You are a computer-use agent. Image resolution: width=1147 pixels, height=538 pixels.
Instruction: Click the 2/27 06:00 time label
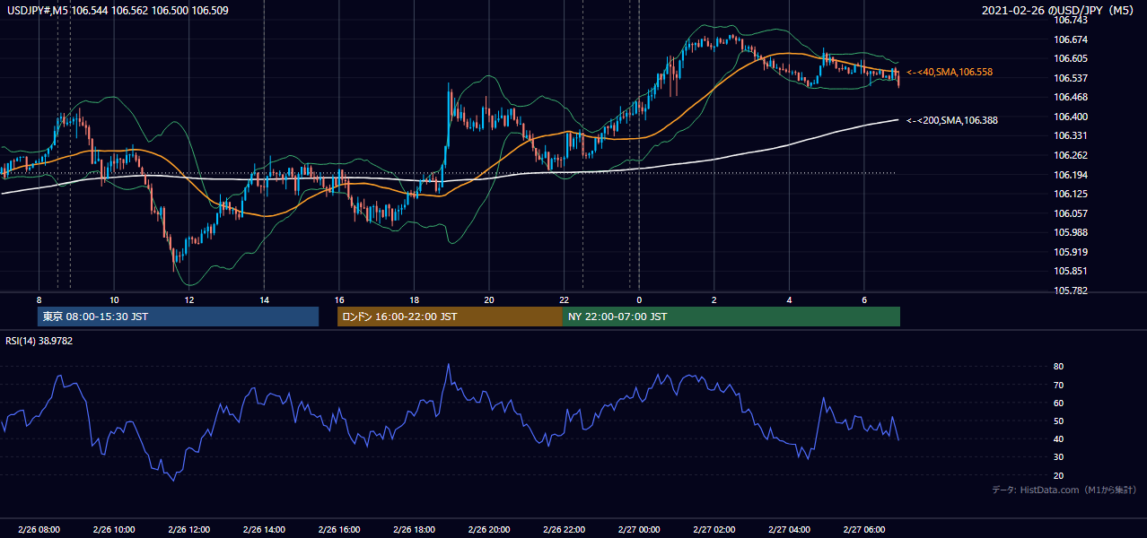click(x=864, y=530)
